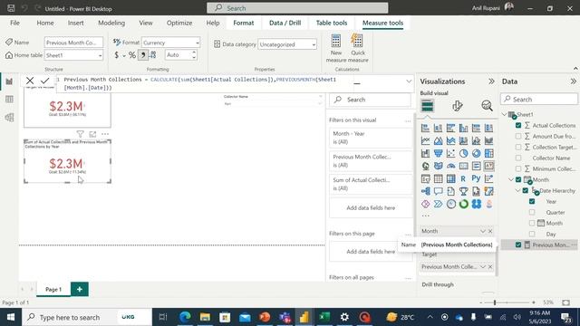Switch to the Format ribbon tab

tap(244, 23)
